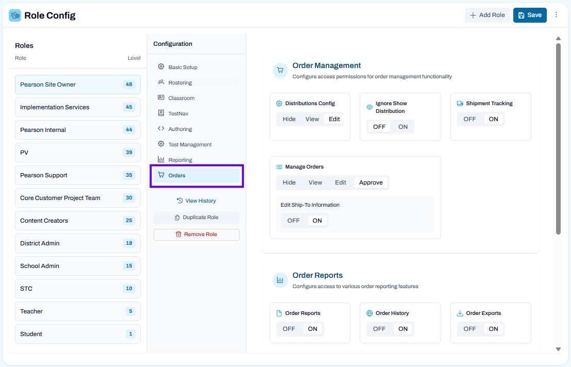Set Distributions Config to View
This screenshot has height=367, width=571.
(312, 119)
